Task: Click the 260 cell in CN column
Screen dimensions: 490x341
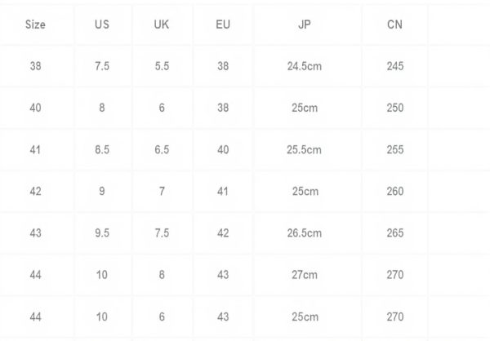Action: click(394, 191)
